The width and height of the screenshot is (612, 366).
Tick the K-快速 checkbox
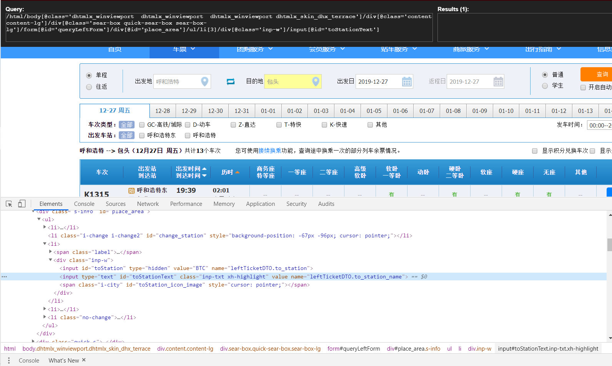(324, 125)
